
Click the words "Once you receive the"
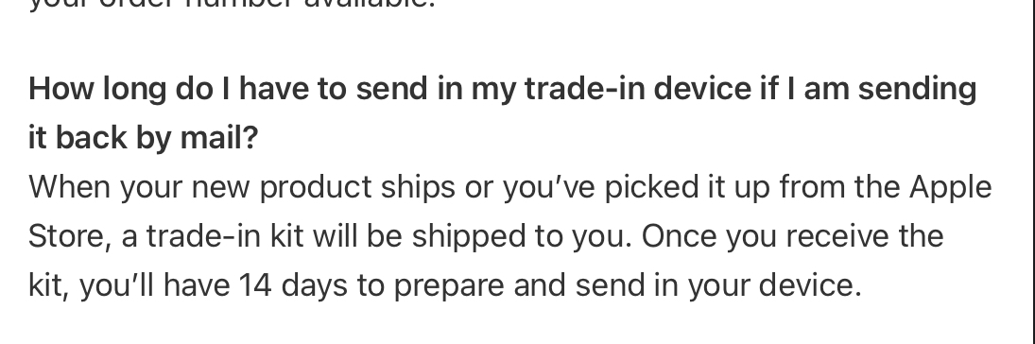[792, 236]
